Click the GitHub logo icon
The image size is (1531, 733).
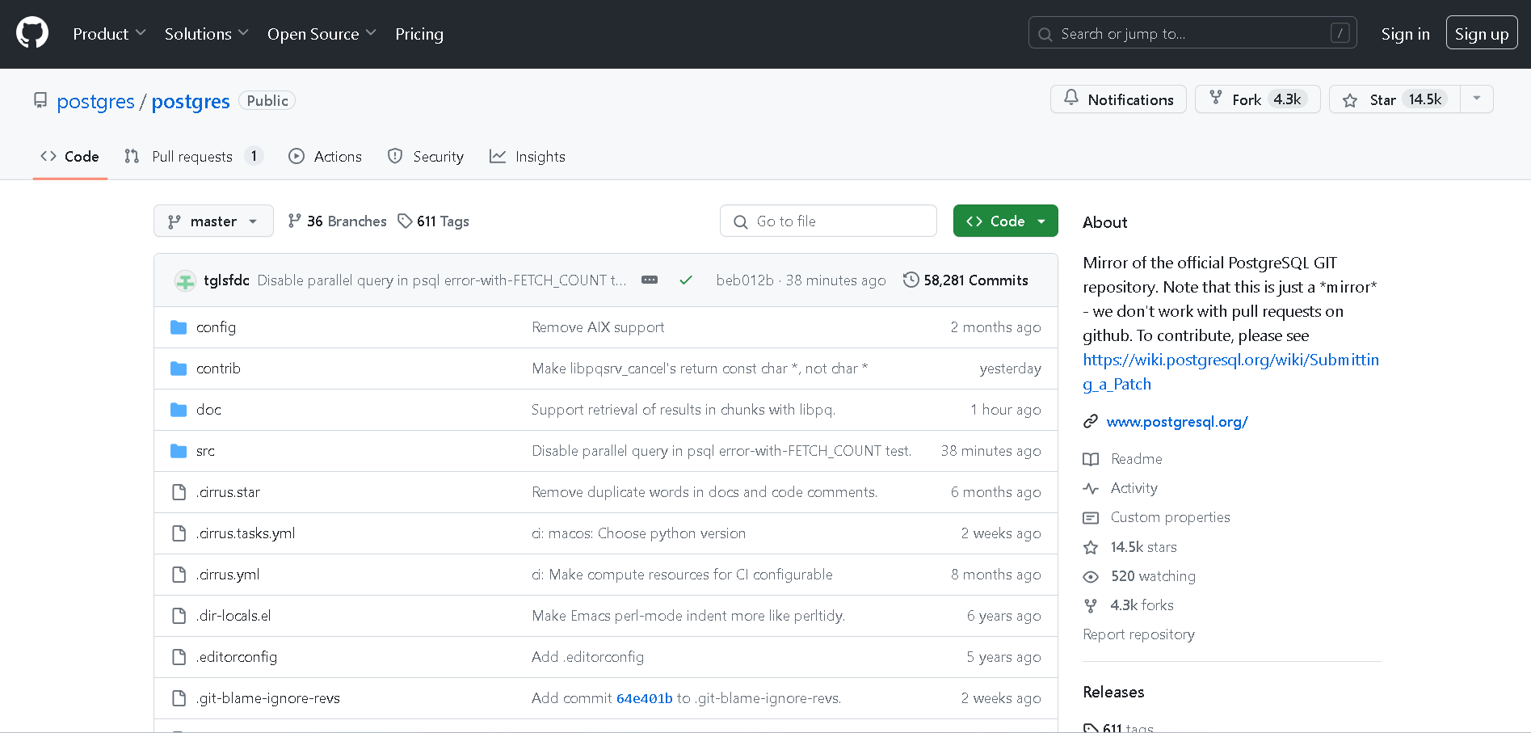pyautogui.click(x=32, y=33)
